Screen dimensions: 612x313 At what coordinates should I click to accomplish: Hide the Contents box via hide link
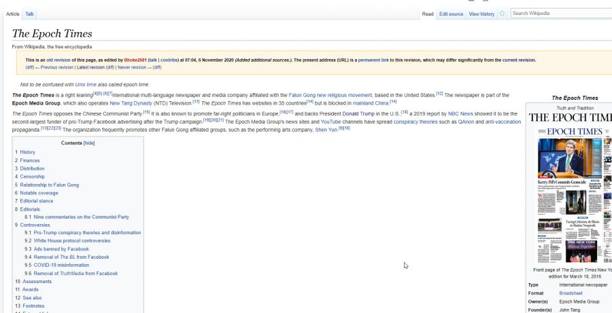89,143
